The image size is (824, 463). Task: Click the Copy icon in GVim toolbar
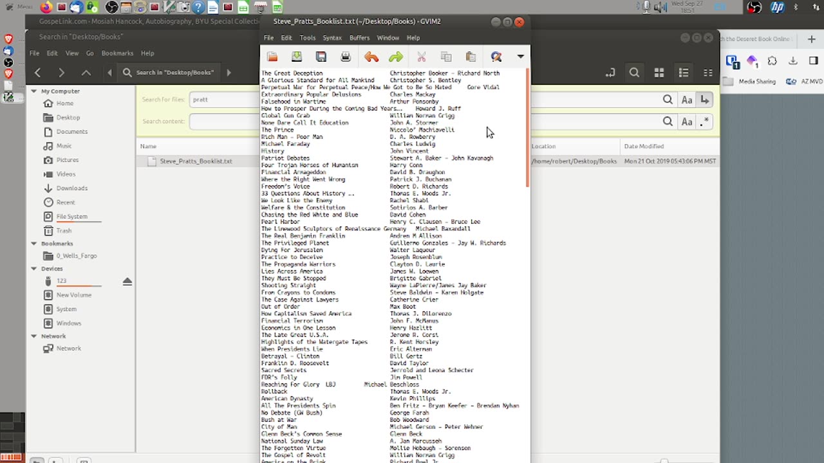(446, 57)
